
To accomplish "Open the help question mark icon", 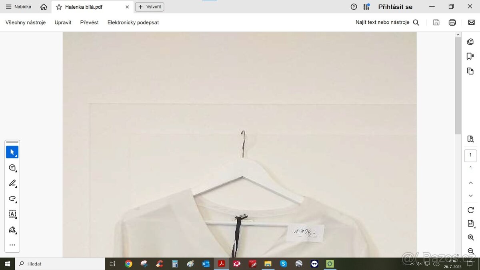I will [354, 7].
